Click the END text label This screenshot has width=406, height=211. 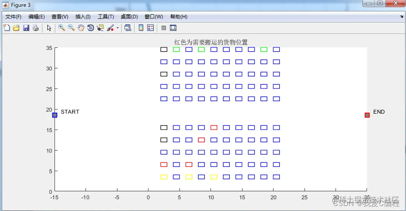pos(379,112)
